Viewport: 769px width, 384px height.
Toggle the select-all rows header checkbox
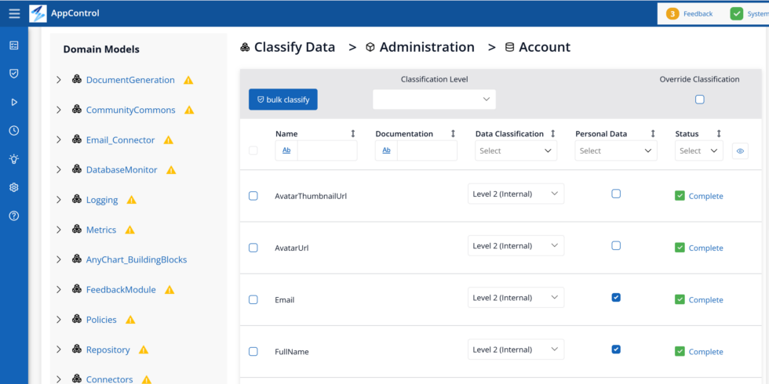point(253,150)
